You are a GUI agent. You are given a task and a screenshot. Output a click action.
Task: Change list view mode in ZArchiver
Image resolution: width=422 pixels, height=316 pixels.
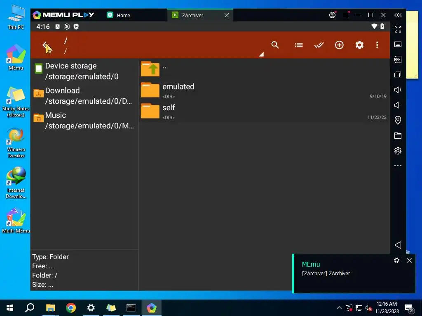tap(299, 45)
